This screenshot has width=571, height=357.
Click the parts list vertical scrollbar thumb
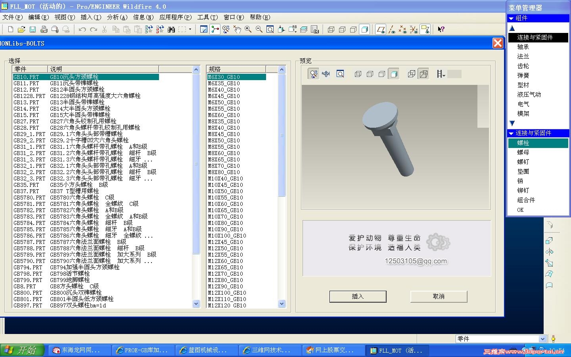coord(196,164)
